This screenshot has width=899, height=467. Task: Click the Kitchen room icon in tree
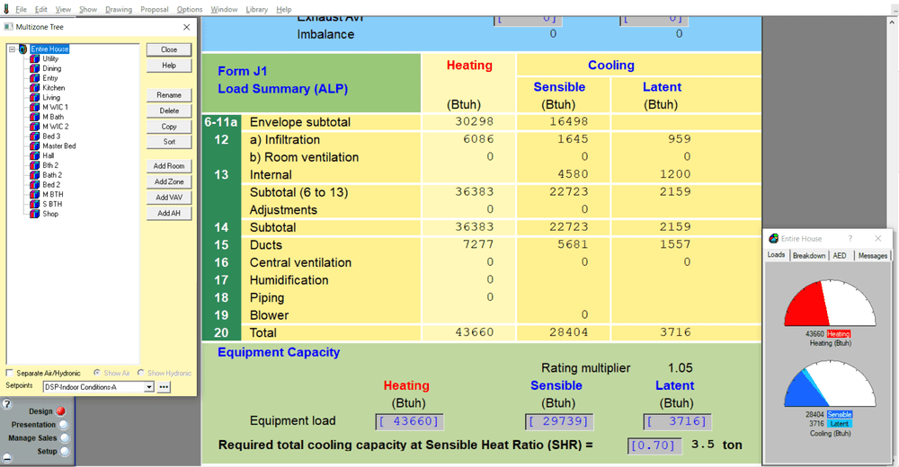tap(35, 88)
